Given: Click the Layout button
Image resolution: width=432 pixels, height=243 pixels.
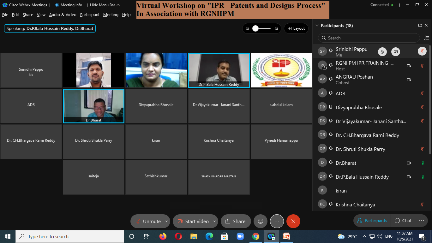Looking at the screenshot, I should pyautogui.click(x=296, y=28).
